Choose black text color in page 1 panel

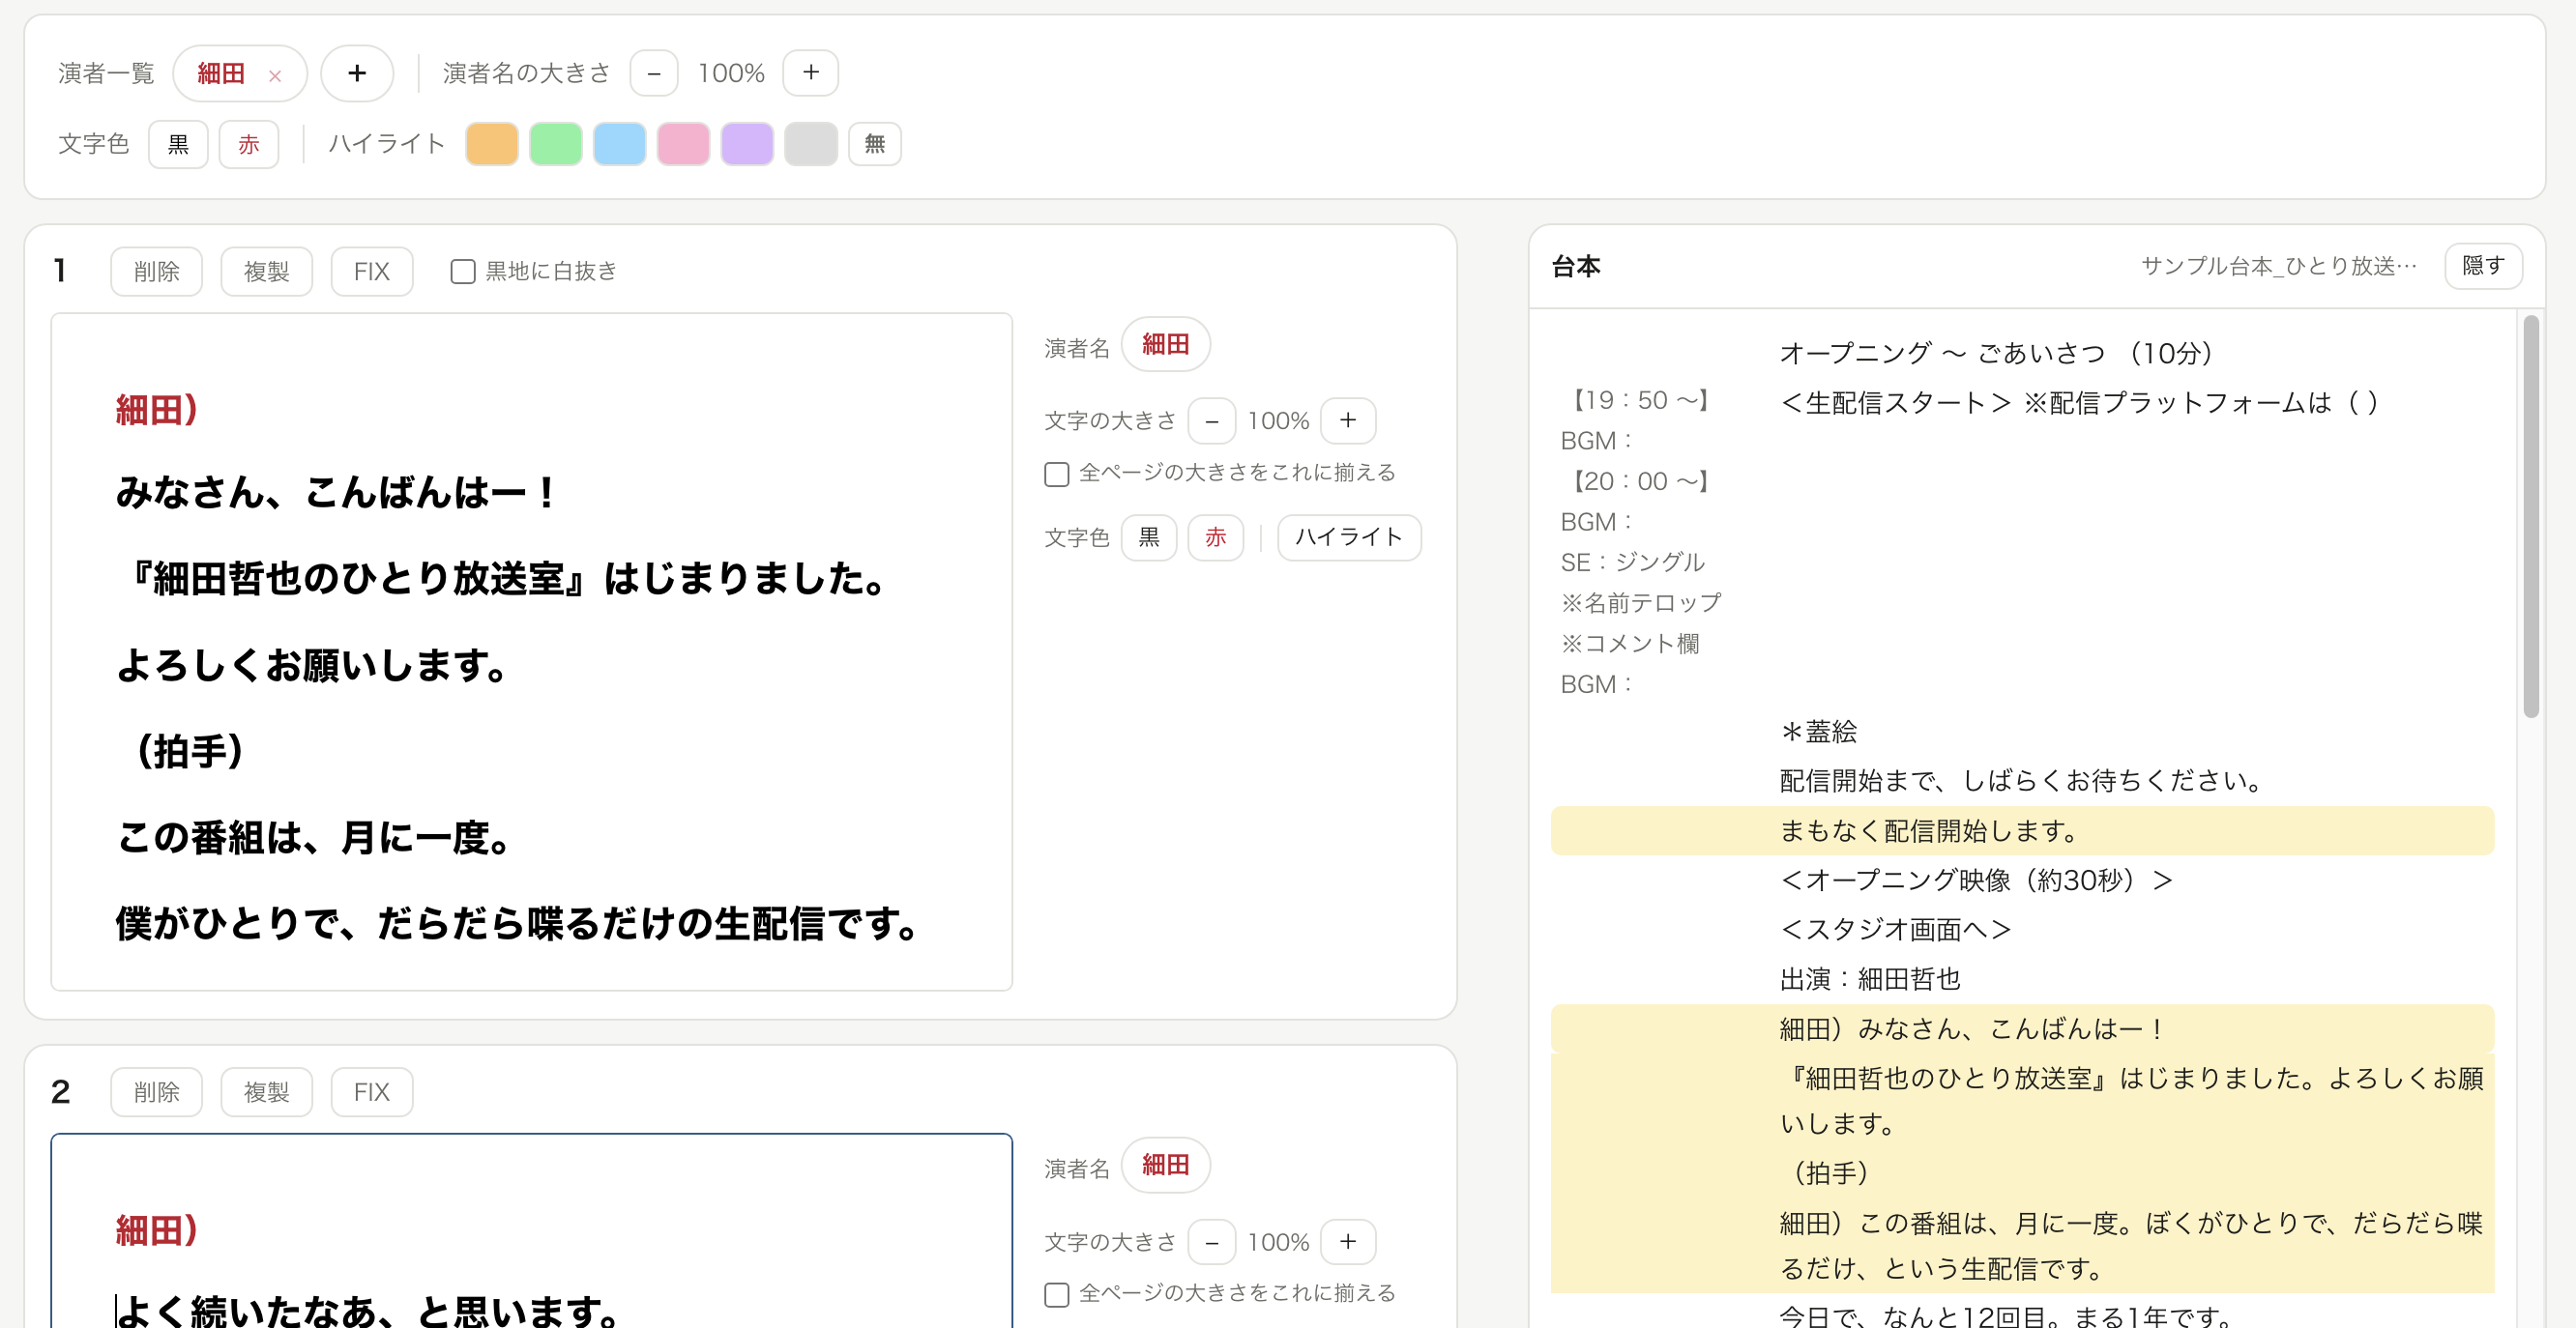(1149, 537)
